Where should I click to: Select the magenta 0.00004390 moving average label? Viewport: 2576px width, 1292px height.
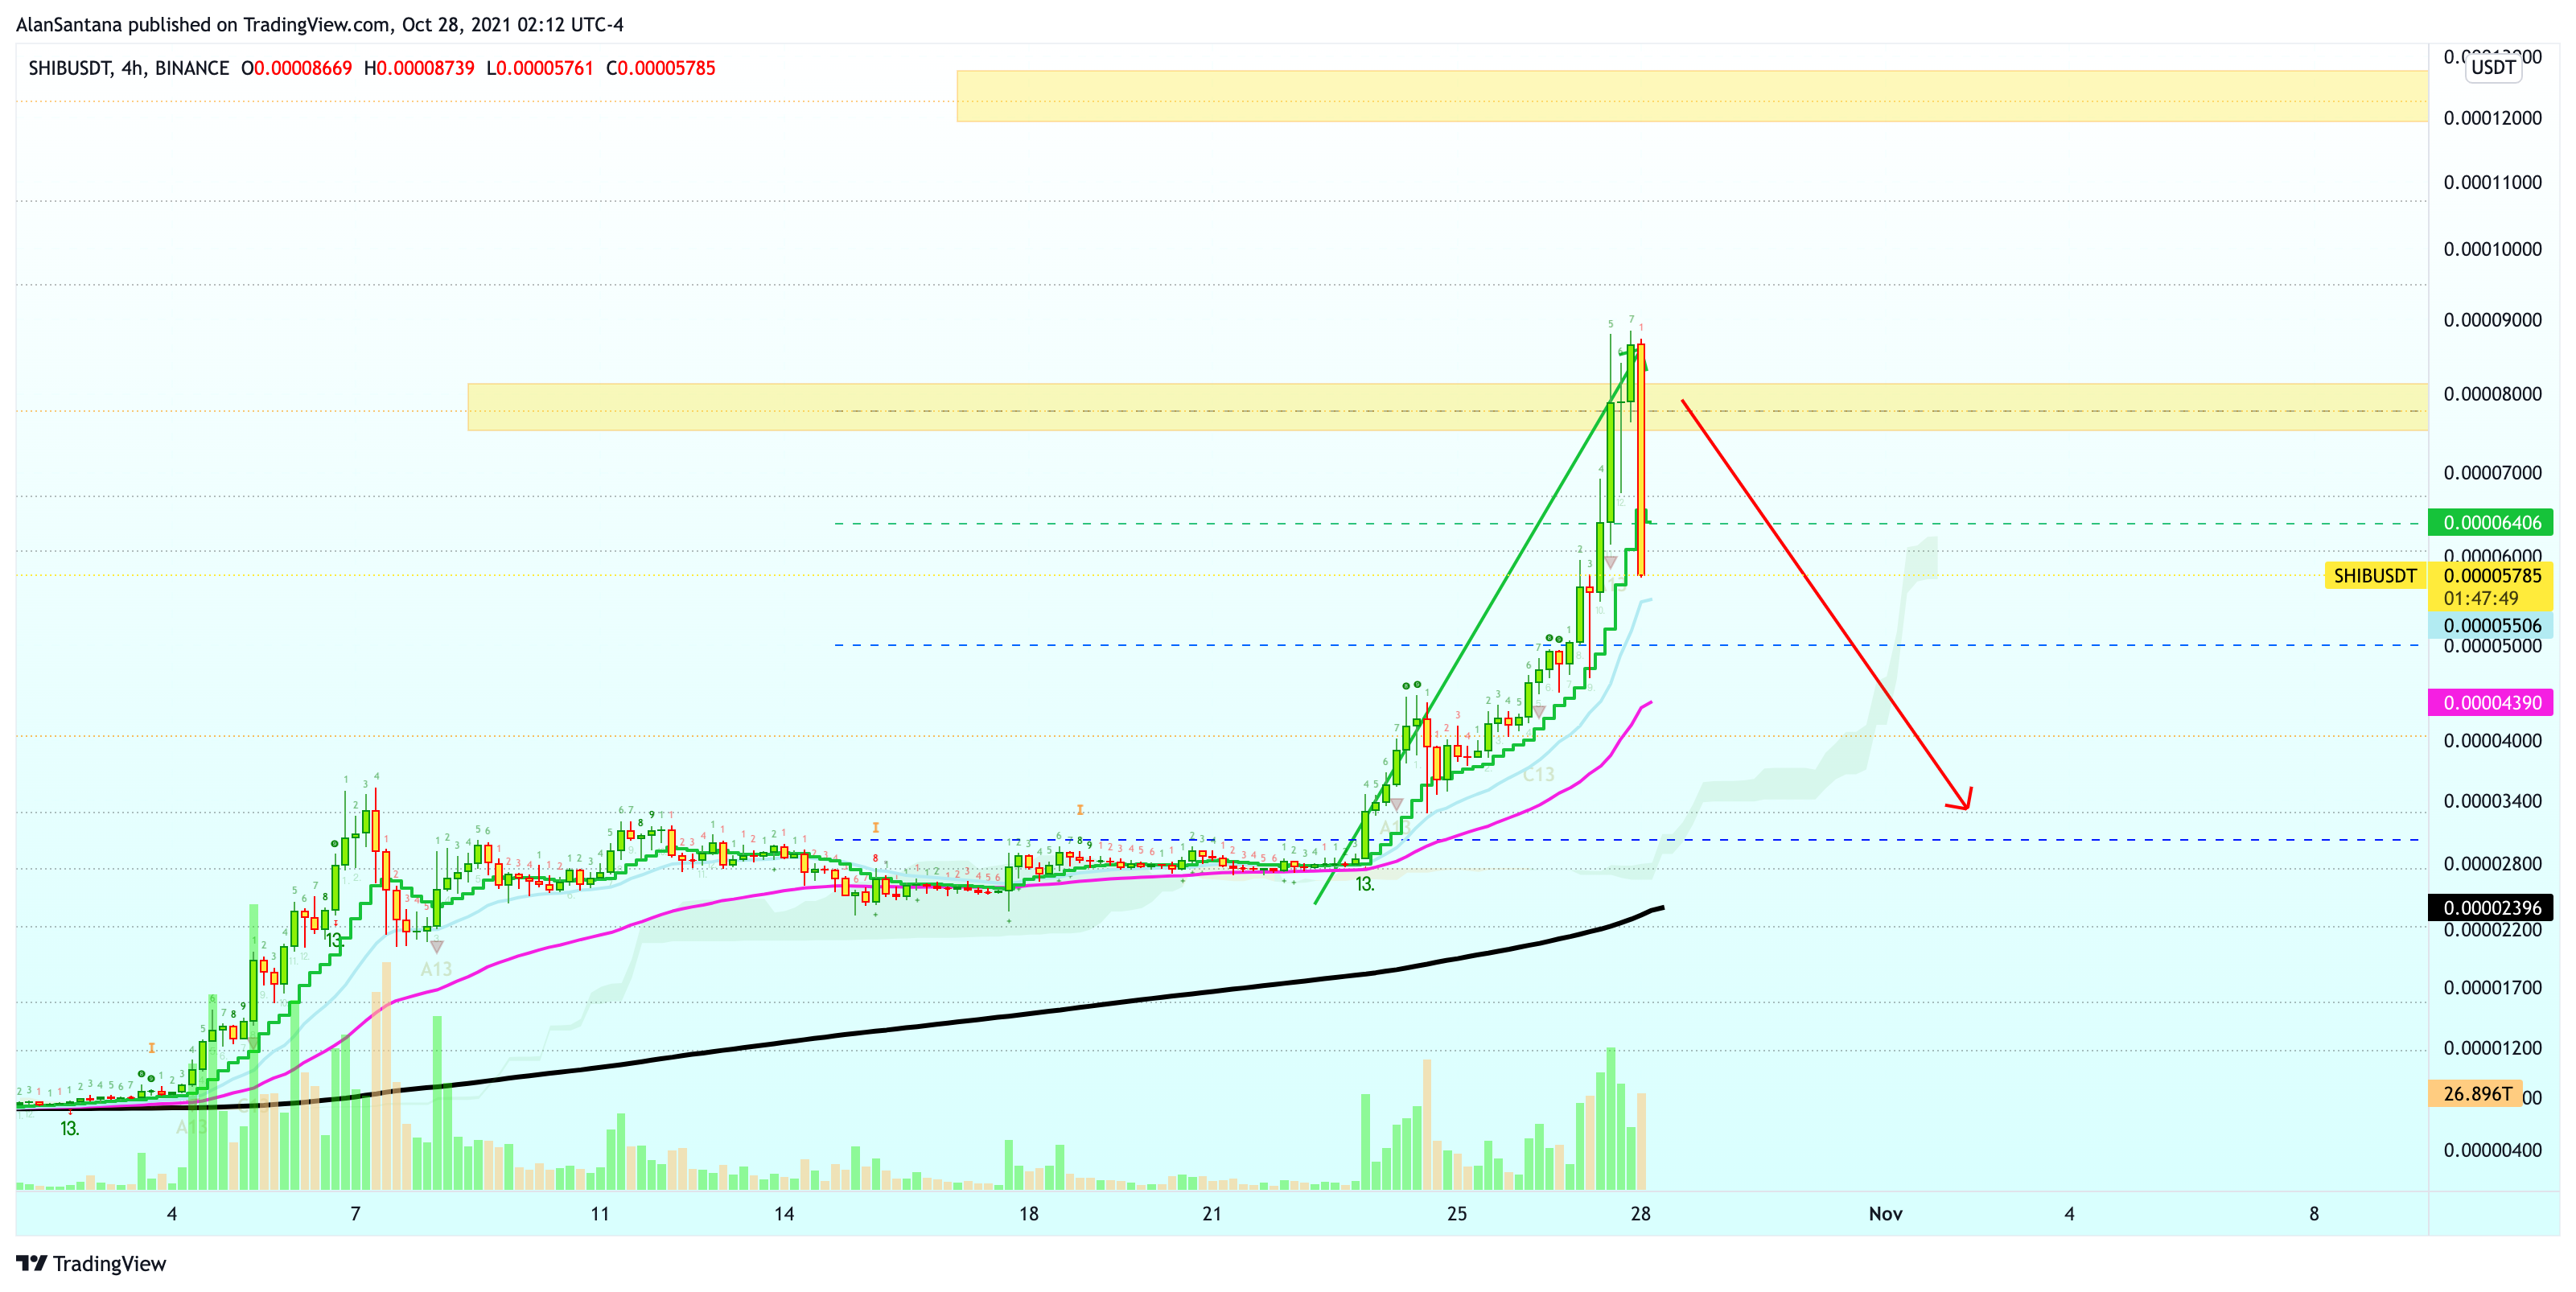pyautogui.click(x=2490, y=702)
